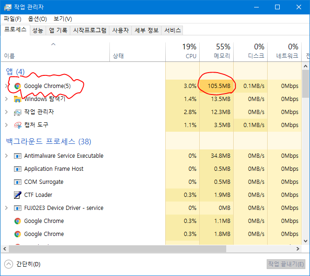This screenshot has width=310, height=276.
Task: Open the 보기(V) menu
Action: [x=63, y=19]
